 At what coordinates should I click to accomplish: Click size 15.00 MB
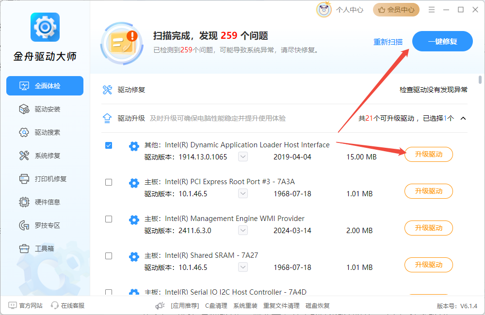(x=361, y=157)
